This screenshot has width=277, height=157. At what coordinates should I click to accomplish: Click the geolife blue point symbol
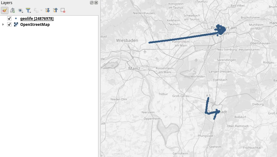click(16, 19)
